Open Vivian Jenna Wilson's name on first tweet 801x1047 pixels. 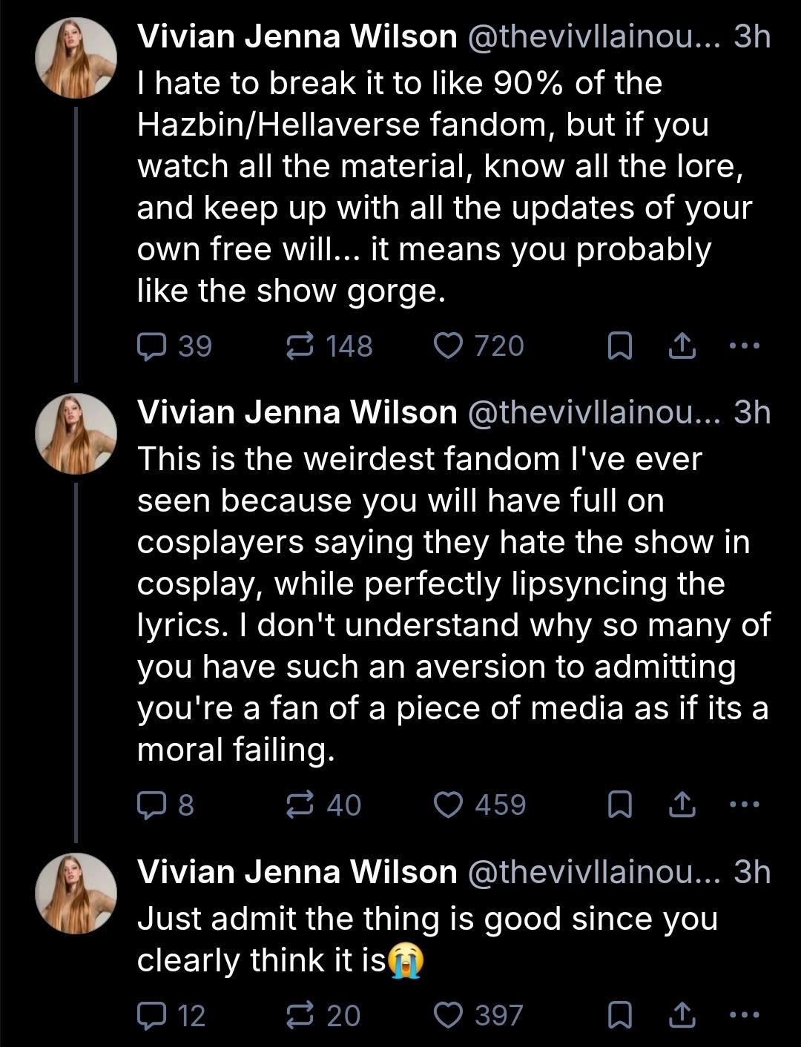(297, 36)
